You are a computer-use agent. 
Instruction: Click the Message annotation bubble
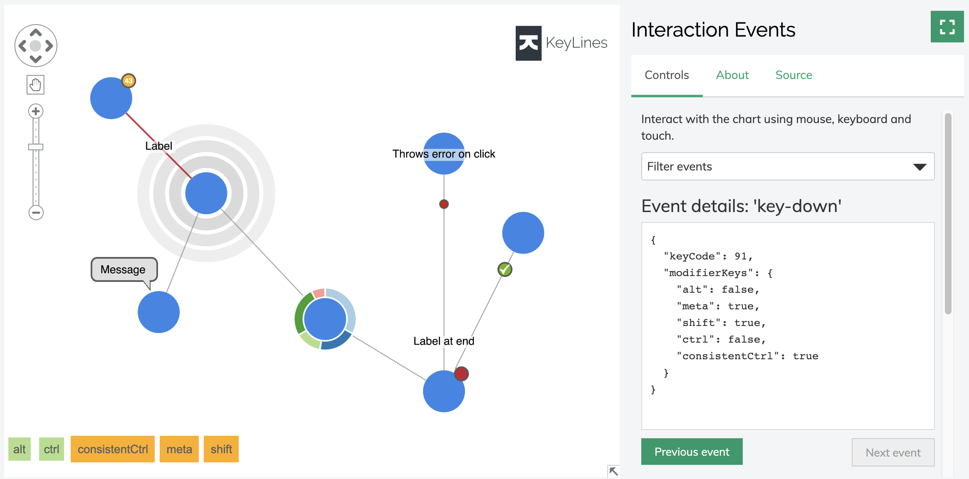point(124,269)
